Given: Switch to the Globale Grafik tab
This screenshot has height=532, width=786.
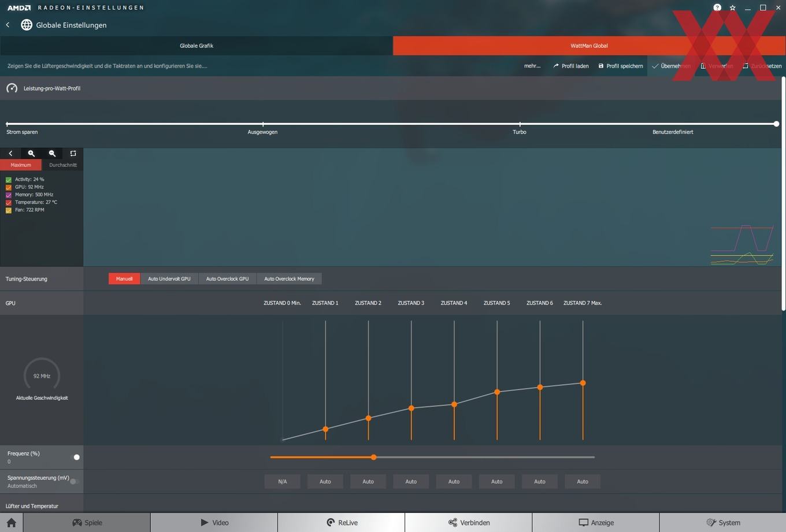Looking at the screenshot, I should point(196,46).
